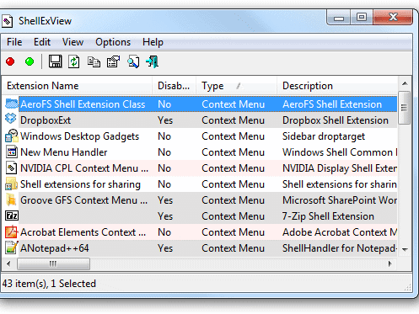Click the green Enable Selected Items button
The width and height of the screenshot is (419, 314).
tap(30, 61)
